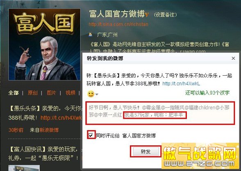
Task: Open the 新浪微博 source link
Action: click(49, 130)
